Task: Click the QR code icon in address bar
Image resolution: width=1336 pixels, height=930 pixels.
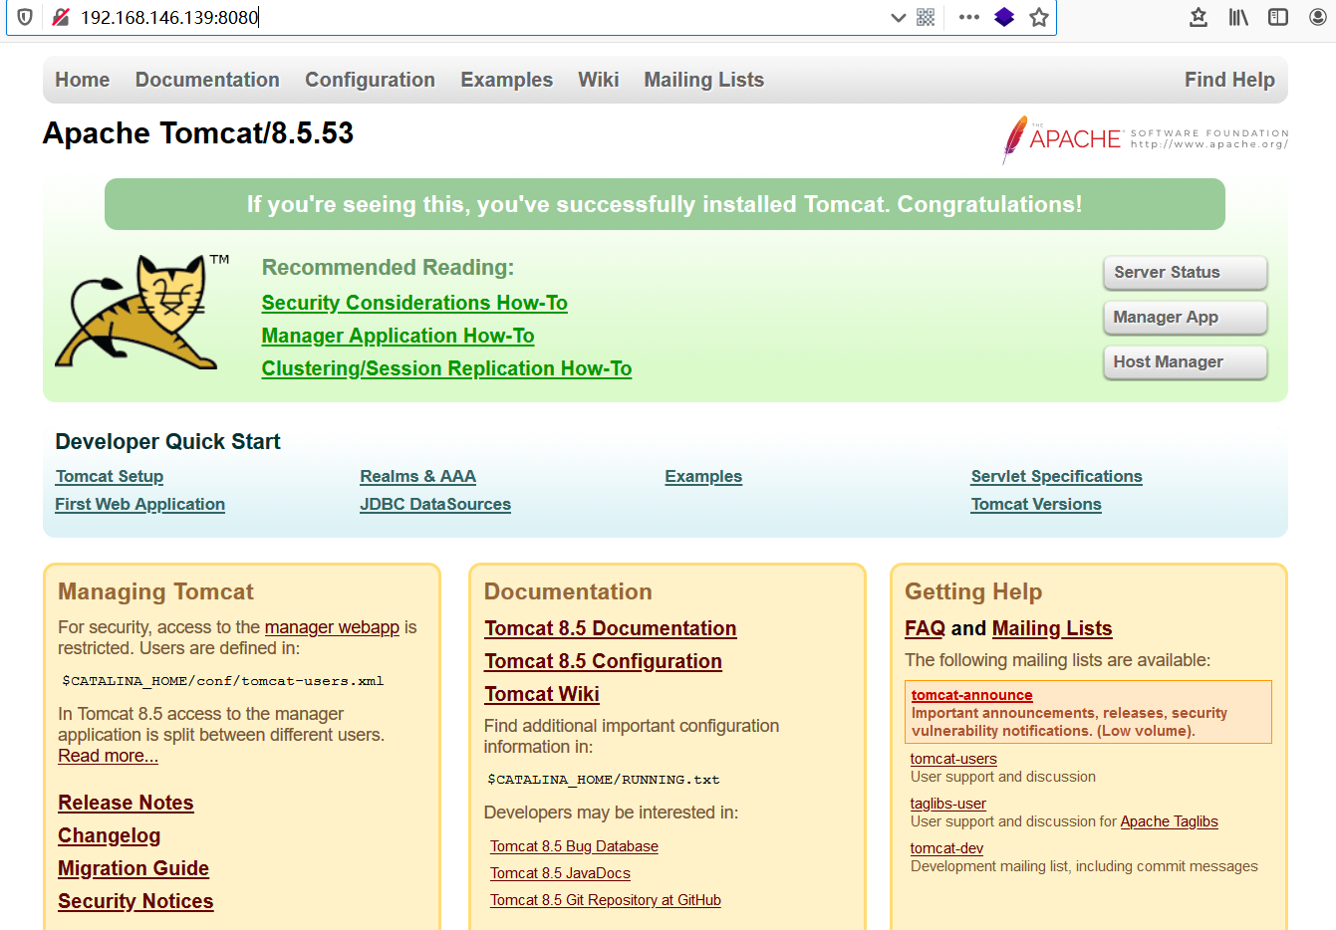Action: click(926, 17)
